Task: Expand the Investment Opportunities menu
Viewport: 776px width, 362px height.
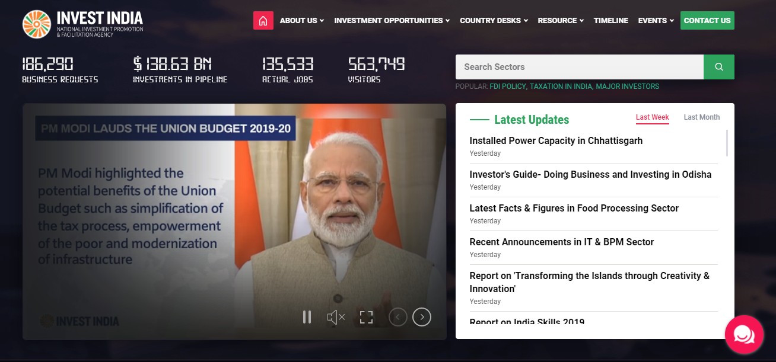Action: 392,21
